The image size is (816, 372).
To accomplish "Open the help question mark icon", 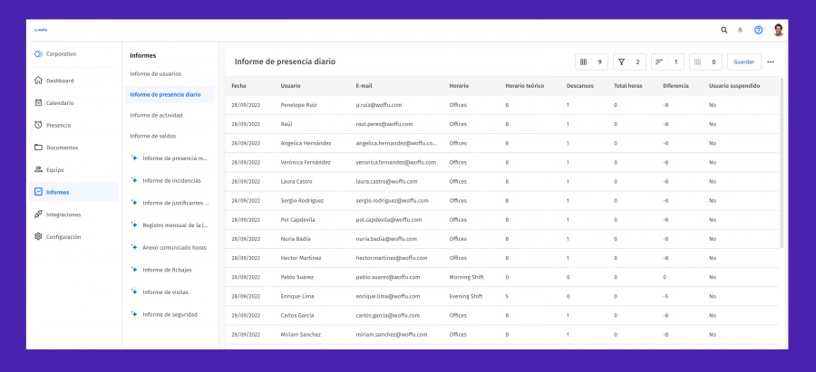I will 758,30.
